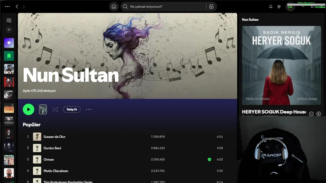326x183 pixels.
Task: Open the red cover thumbnail below NKVT
Action: (9, 82)
